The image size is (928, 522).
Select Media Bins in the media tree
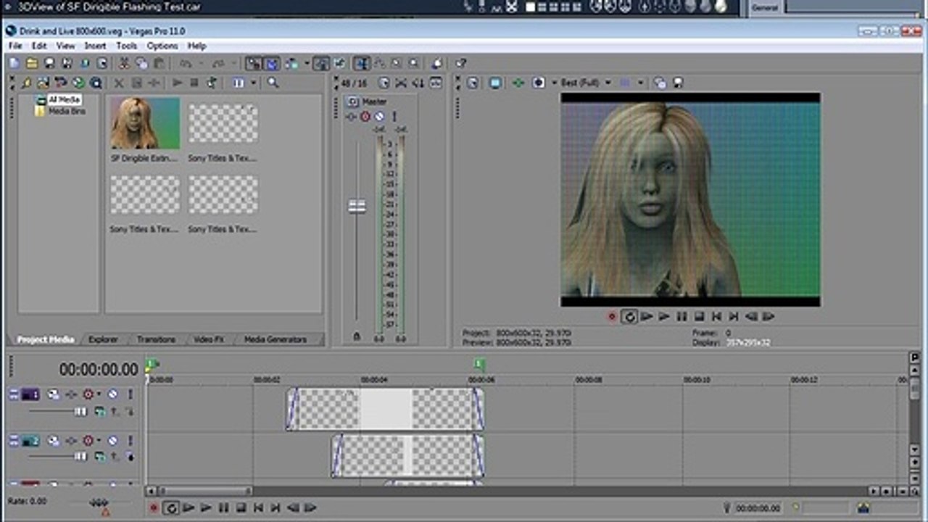(x=67, y=111)
